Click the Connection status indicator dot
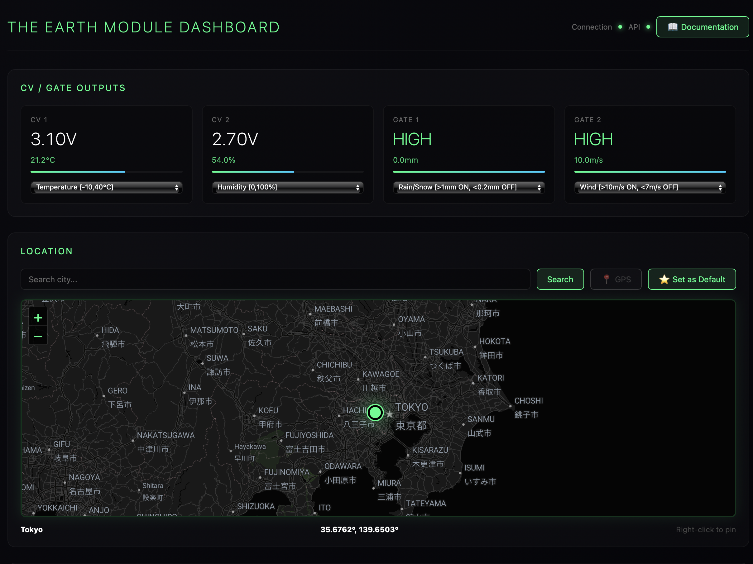This screenshot has width=753, height=564. [x=620, y=27]
